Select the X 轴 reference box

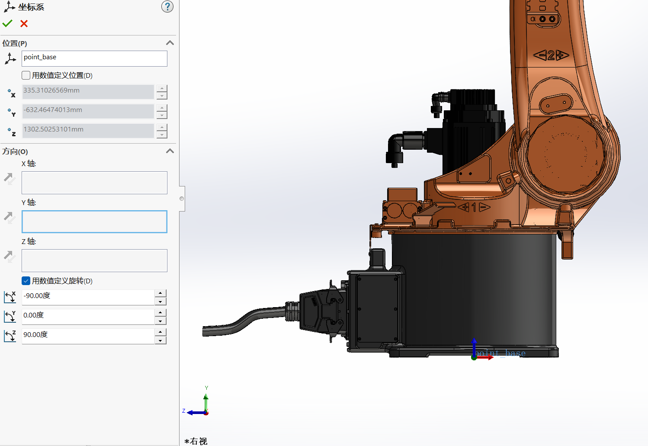pyautogui.click(x=94, y=183)
